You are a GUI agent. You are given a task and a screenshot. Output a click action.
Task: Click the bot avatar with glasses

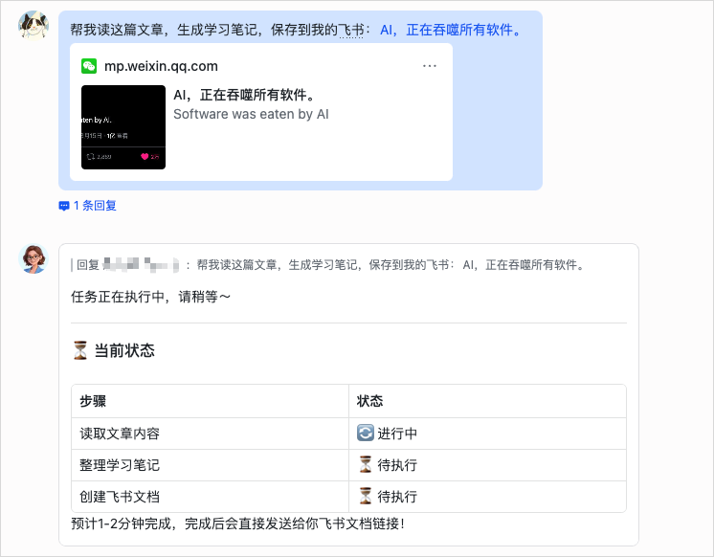[34, 258]
